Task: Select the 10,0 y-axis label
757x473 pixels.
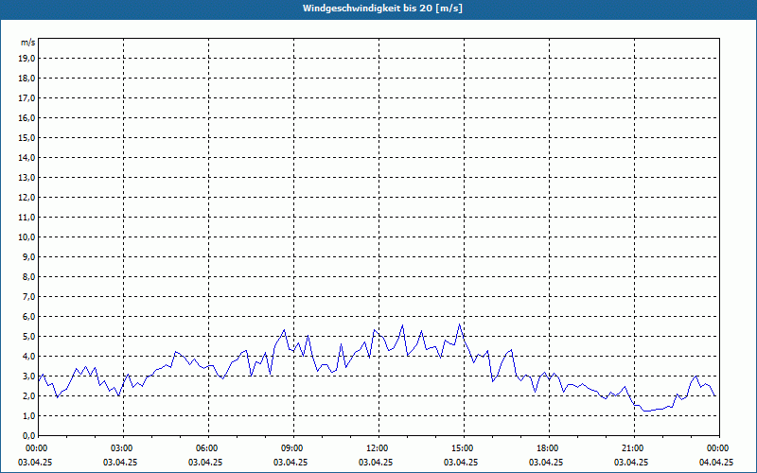Action: point(26,237)
